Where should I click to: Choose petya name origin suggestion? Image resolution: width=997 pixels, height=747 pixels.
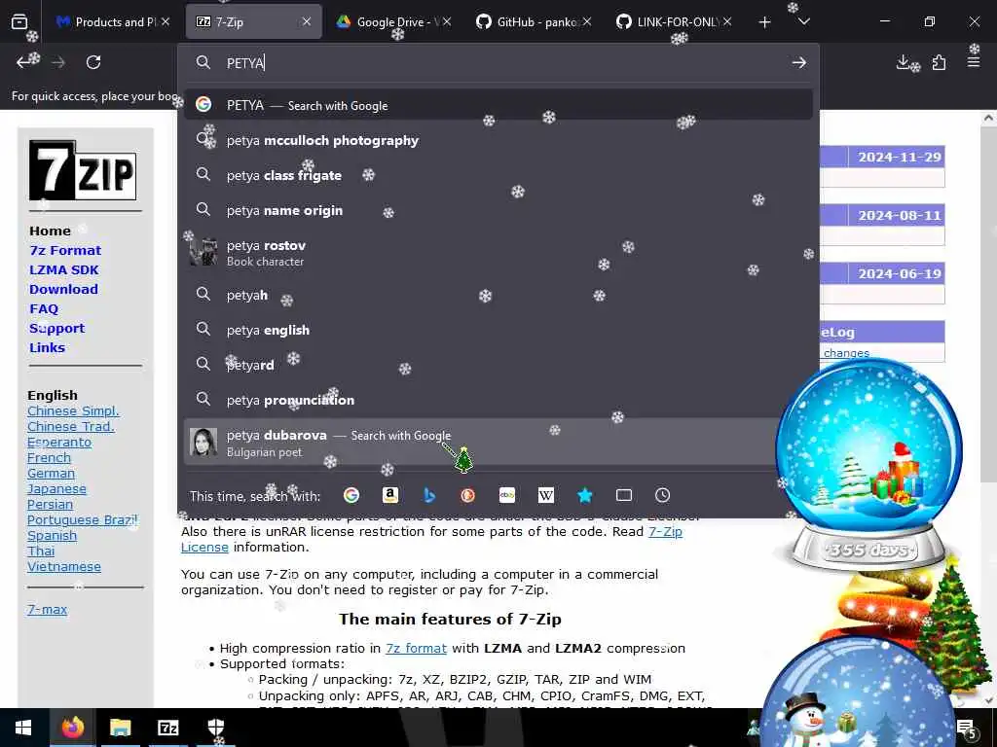point(498,210)
